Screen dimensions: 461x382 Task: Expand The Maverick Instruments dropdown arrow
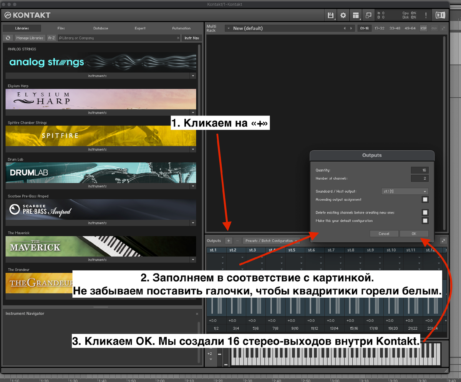(x=193, y=260)
